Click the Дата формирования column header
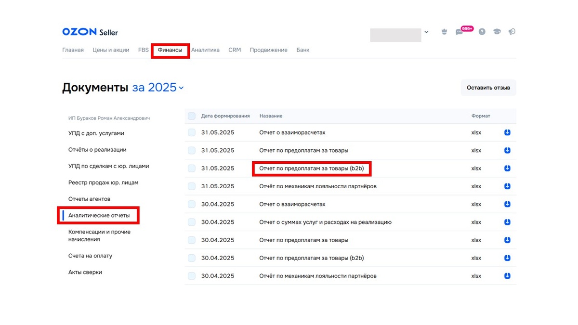This screenshot has width=578, height=325. pyautogui.click(x=225, y=116)
